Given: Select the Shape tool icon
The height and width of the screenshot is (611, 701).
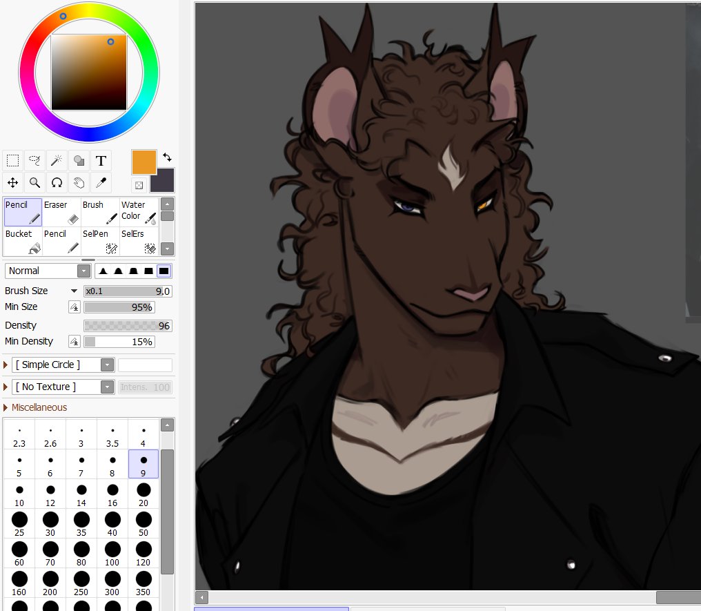Looking at the screenshot, I should 79,160.
